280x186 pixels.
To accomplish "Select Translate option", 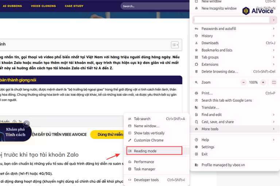I will [x=235, y=108].
